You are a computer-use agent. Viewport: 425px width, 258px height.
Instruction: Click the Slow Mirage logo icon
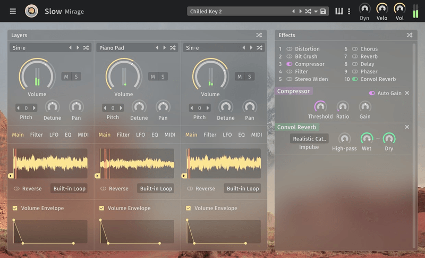[x=31, y=11]
